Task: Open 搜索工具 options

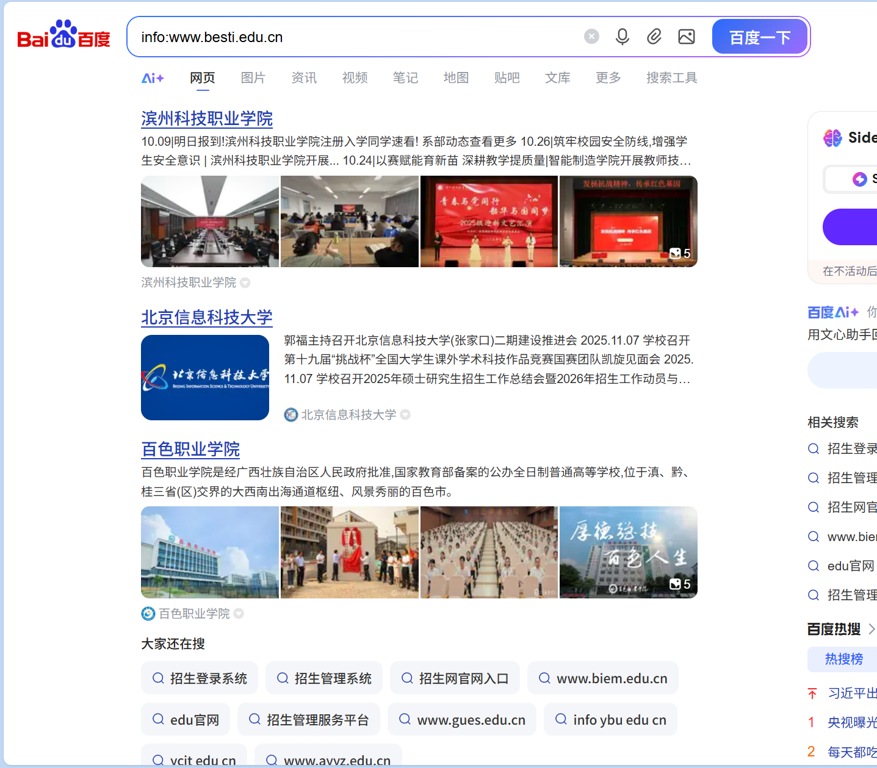Action: [671, 78]
